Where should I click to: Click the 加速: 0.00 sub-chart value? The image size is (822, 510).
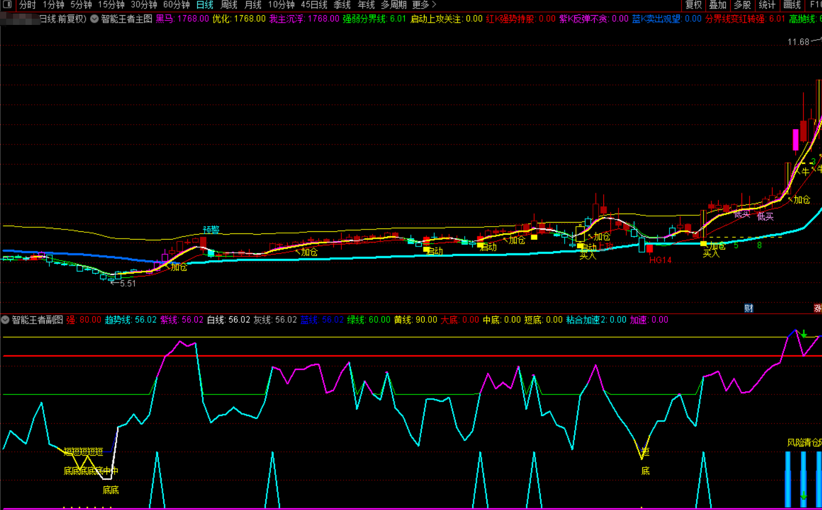coord(649,320)
